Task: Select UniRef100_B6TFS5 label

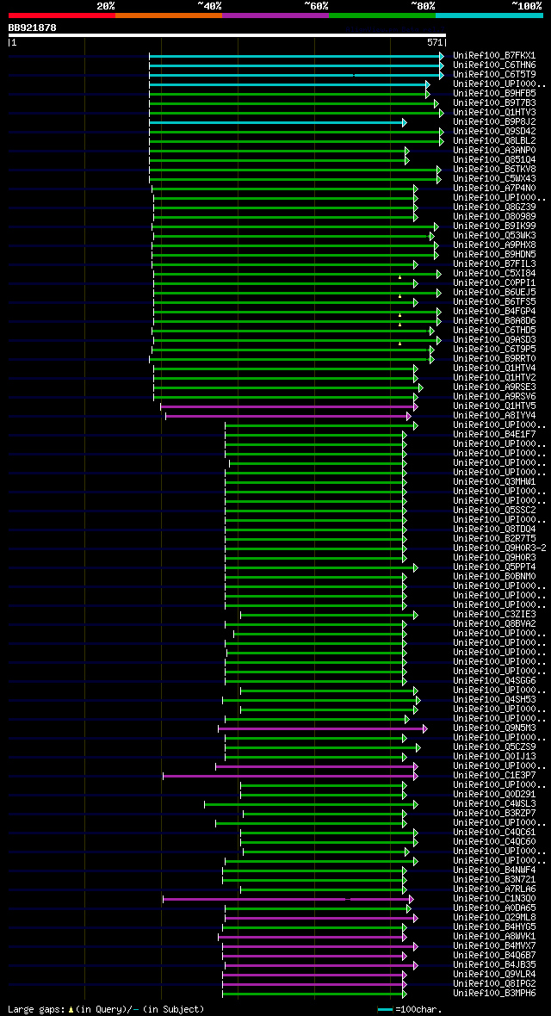Action: coord(494,302)
